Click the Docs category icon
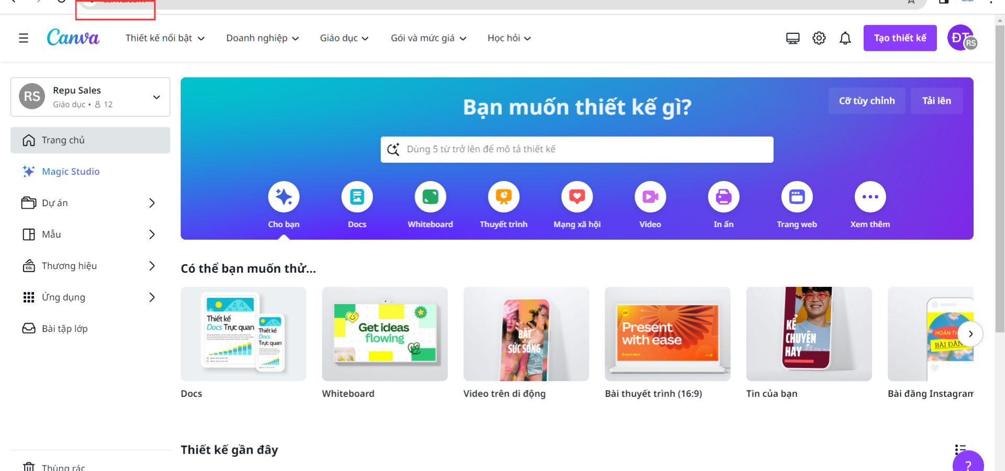1005x471 pixels. [x=357, y=197]
